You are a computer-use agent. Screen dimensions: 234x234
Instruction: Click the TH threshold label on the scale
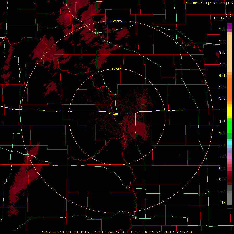click(x=223, y=203)
